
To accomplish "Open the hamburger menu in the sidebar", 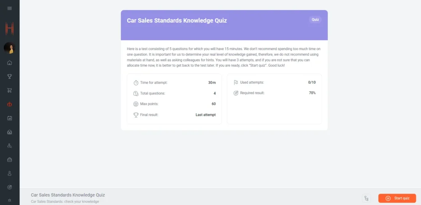I will pos(10,8).
